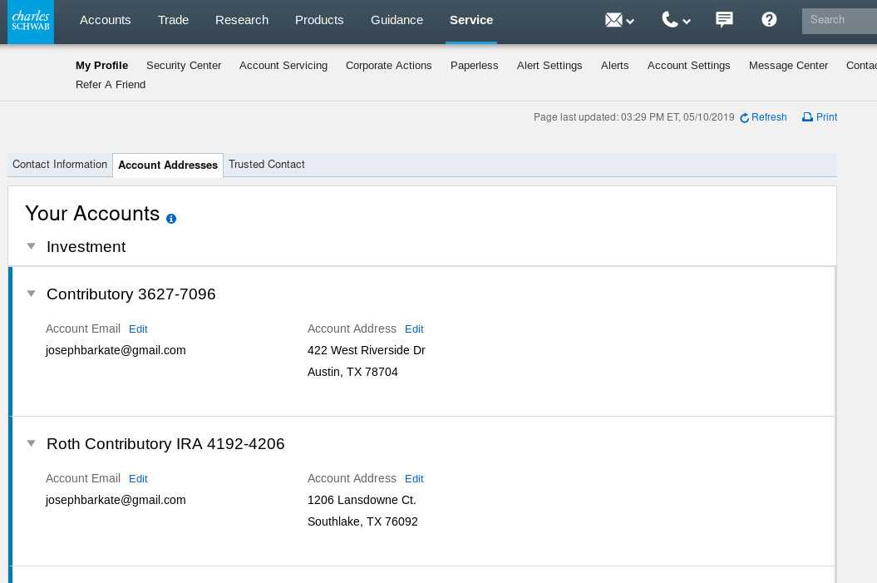877x583 pixels.
Task: Click the Investment section heading
Action: [86, 247]
